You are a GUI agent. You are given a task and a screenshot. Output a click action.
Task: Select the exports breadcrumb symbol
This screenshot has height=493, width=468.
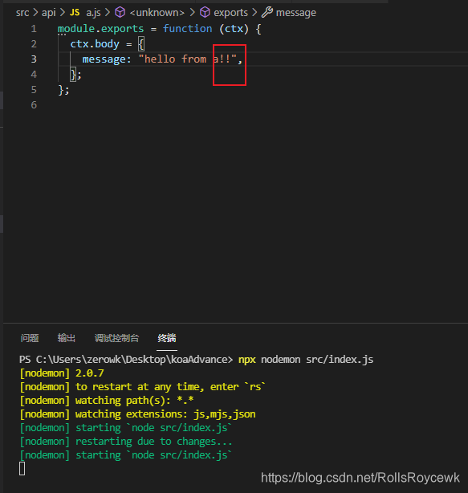[230, 13]
